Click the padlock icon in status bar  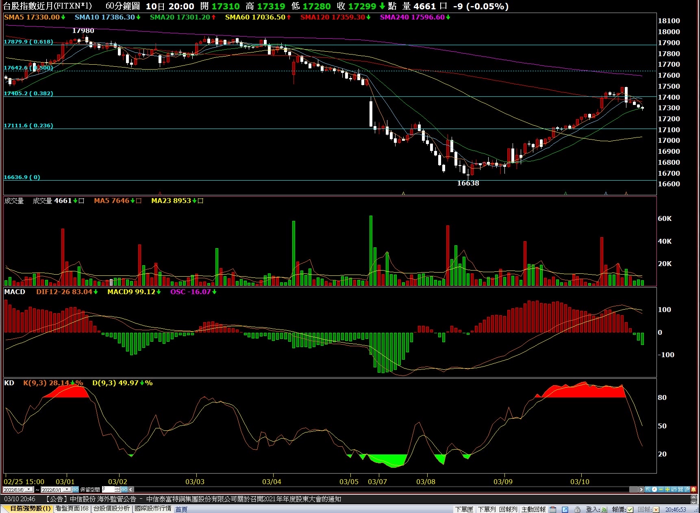click(x=577, y=509)
